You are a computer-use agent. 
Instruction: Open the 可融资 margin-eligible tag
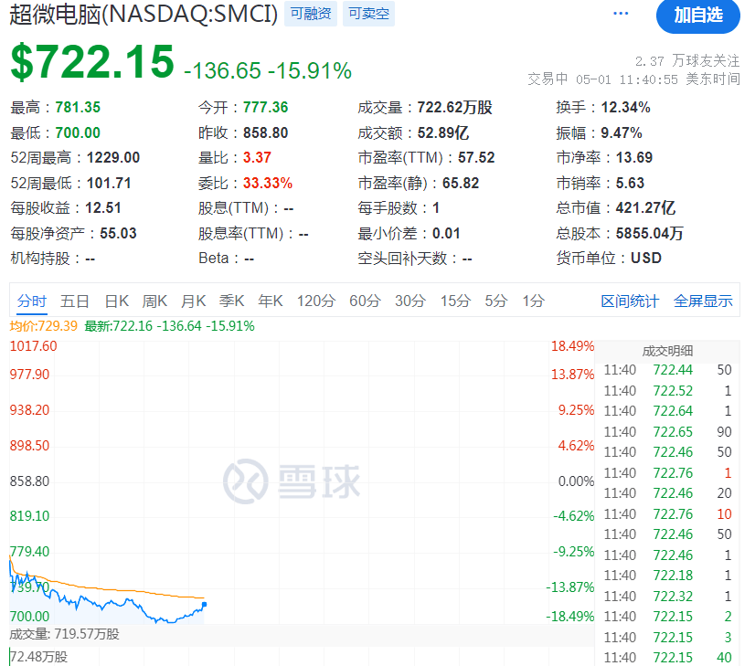click(310, 14)
